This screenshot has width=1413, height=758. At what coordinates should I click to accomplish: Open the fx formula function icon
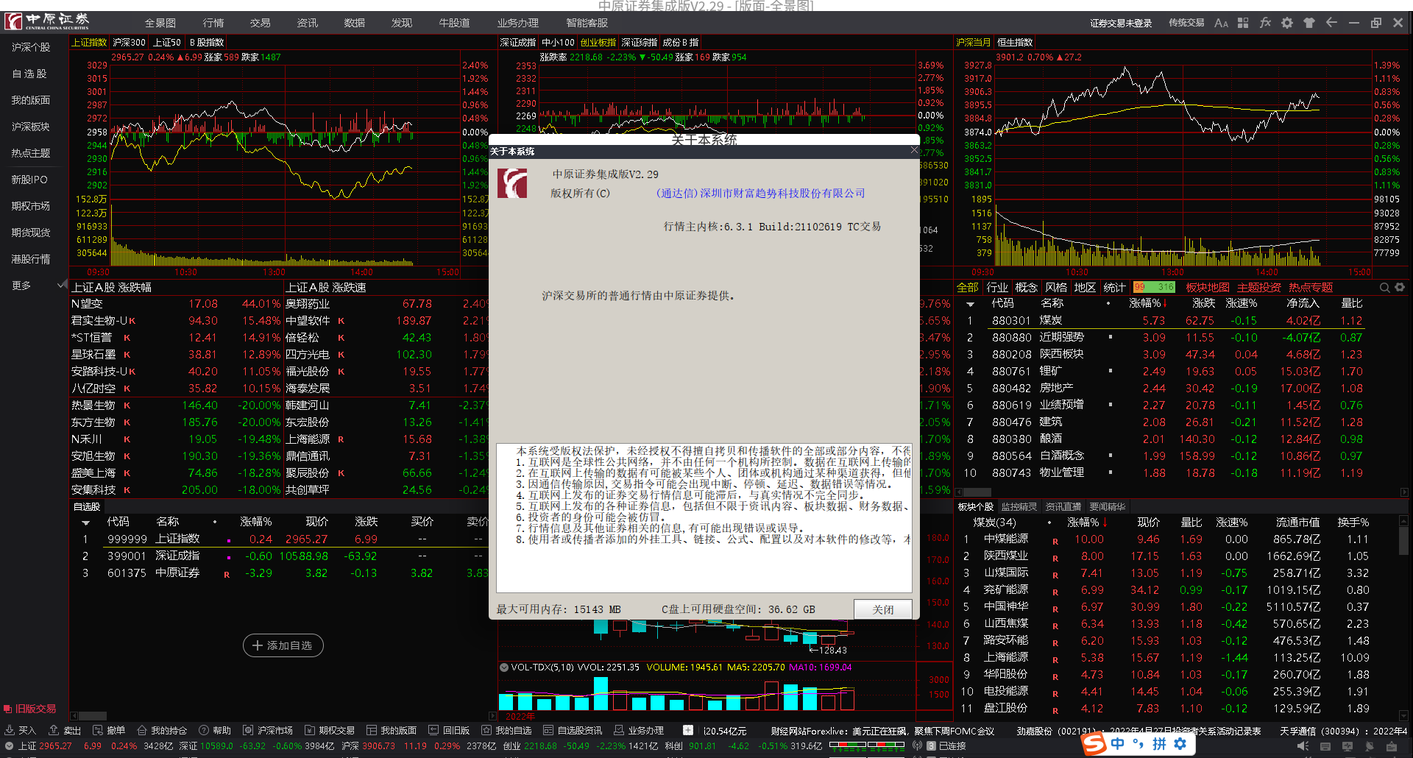pos(1265,23)
